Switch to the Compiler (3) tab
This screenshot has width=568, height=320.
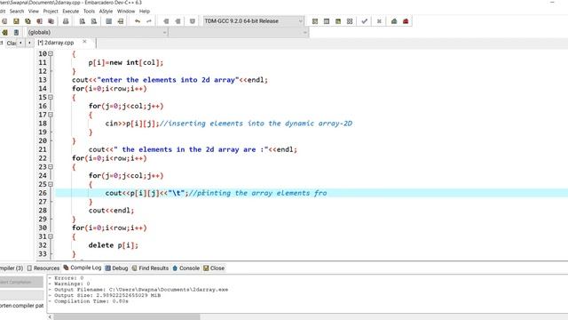click(12, 268)
